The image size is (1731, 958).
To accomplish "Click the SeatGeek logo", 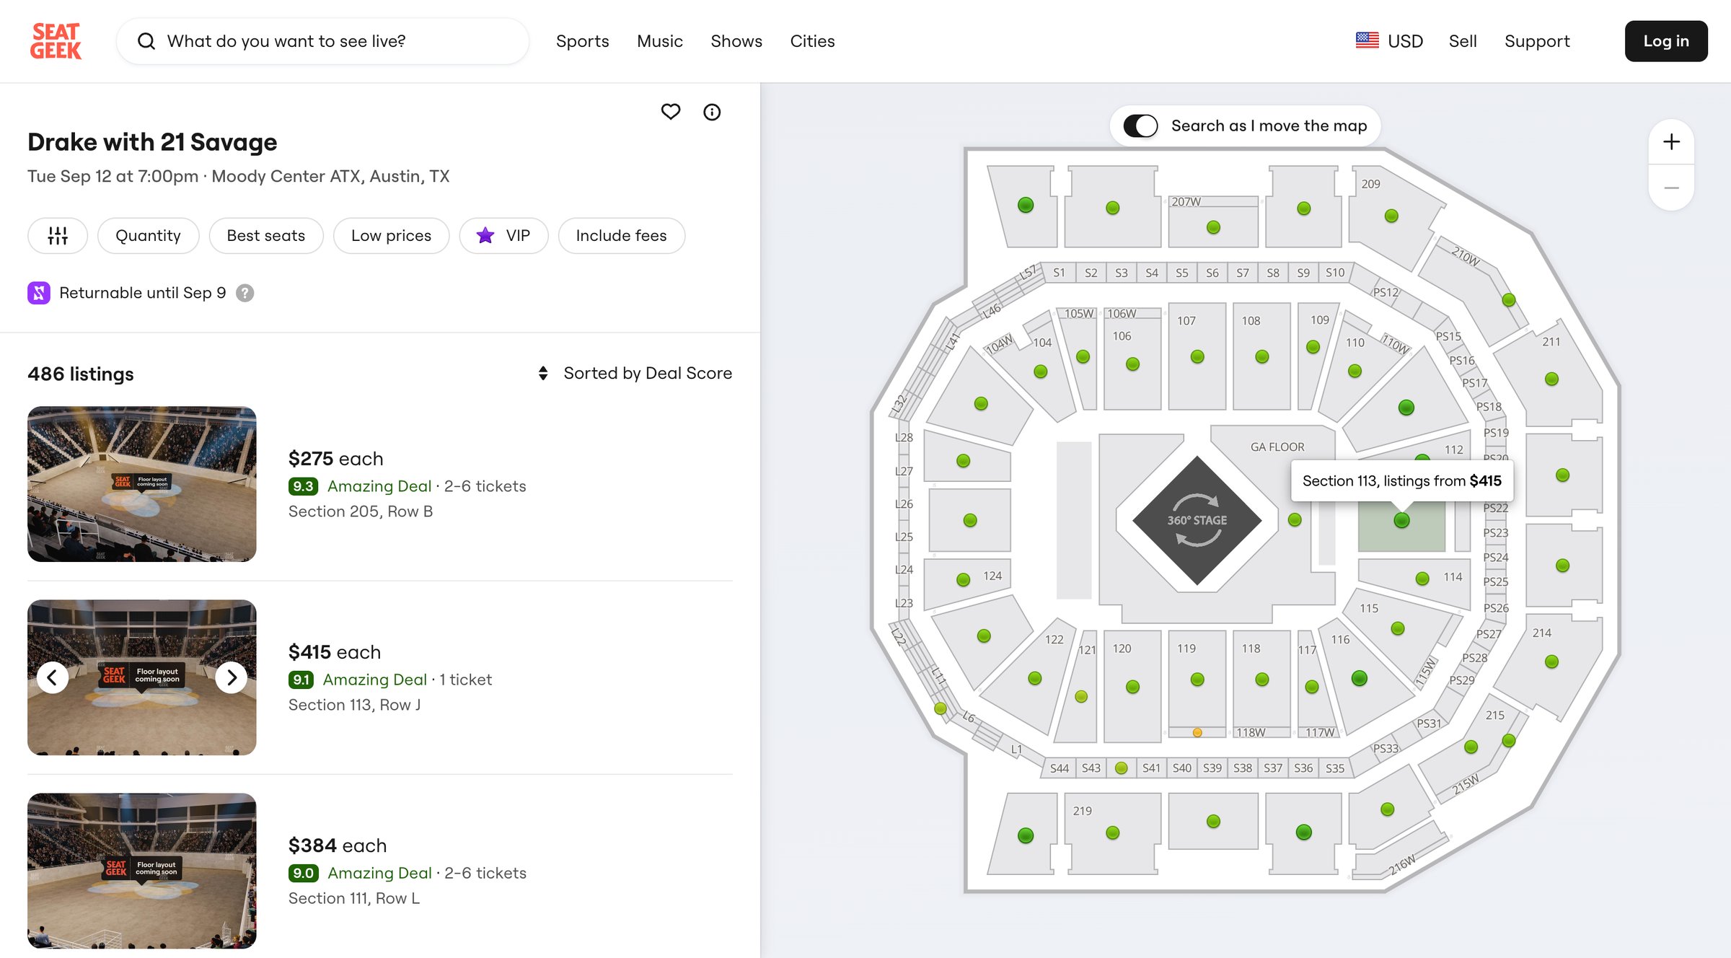I will pyautogui.click(x=56, y=41).
